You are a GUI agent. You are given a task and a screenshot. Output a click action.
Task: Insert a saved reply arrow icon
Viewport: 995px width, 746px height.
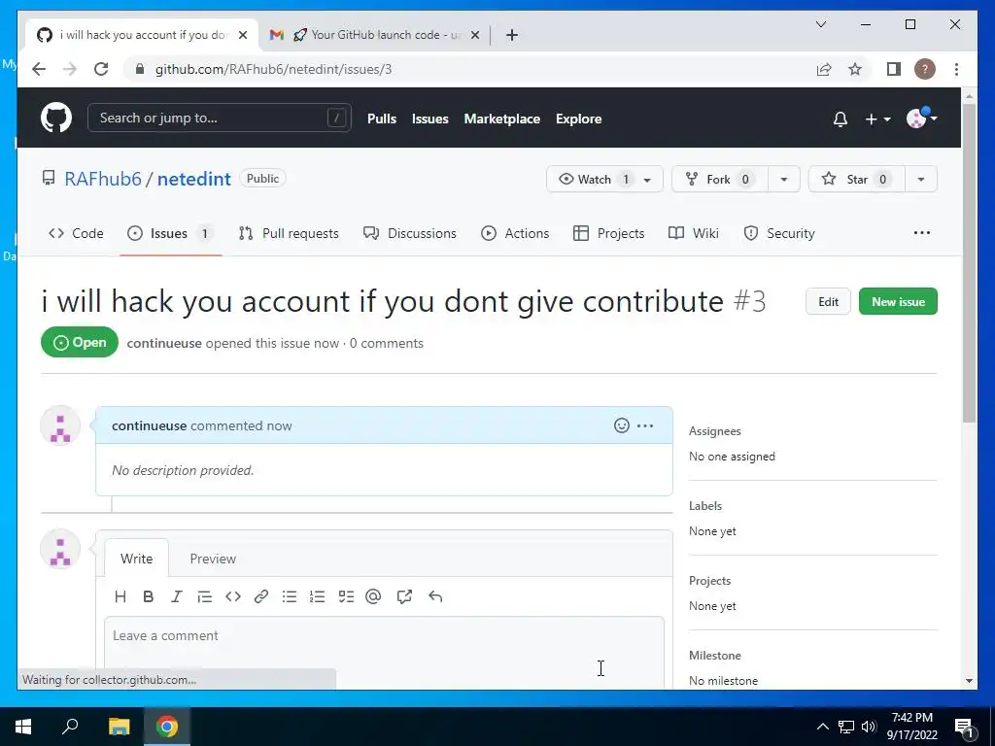click(x=435, y=596)
